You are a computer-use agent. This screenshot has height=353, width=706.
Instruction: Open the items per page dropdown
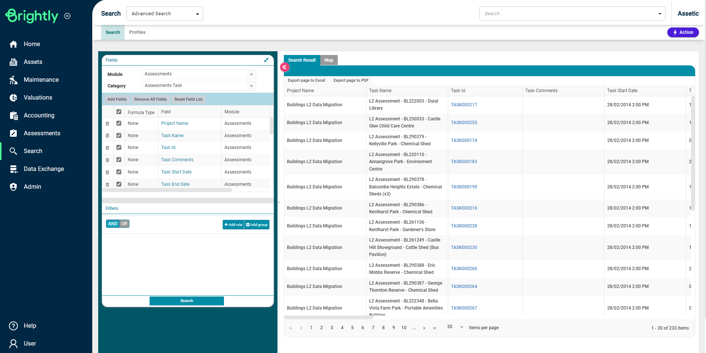click(462, 327)
